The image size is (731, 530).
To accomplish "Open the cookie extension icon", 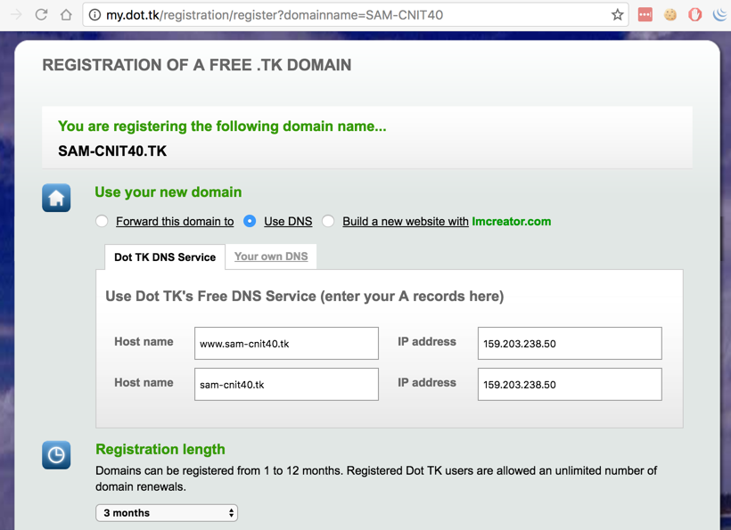I will coord(669,15).
